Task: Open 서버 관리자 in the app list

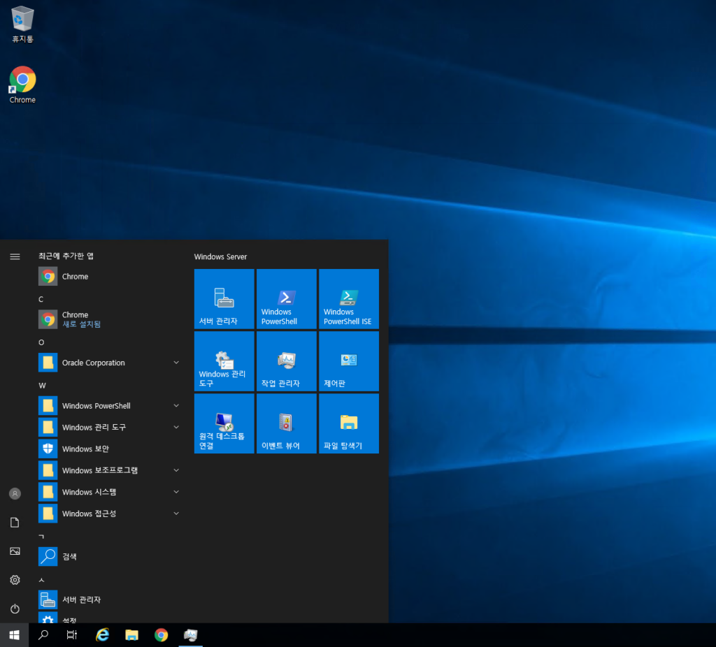Action: [x=110, y=599]
